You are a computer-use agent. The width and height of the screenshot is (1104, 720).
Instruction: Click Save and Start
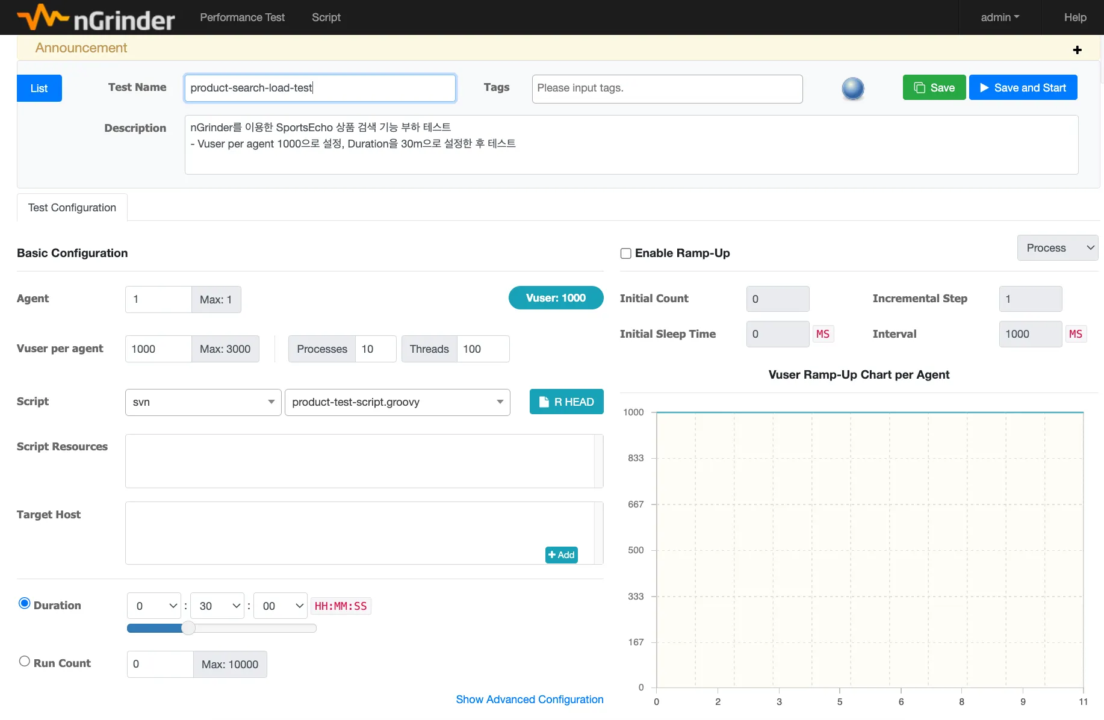(x=1023, y=88)
